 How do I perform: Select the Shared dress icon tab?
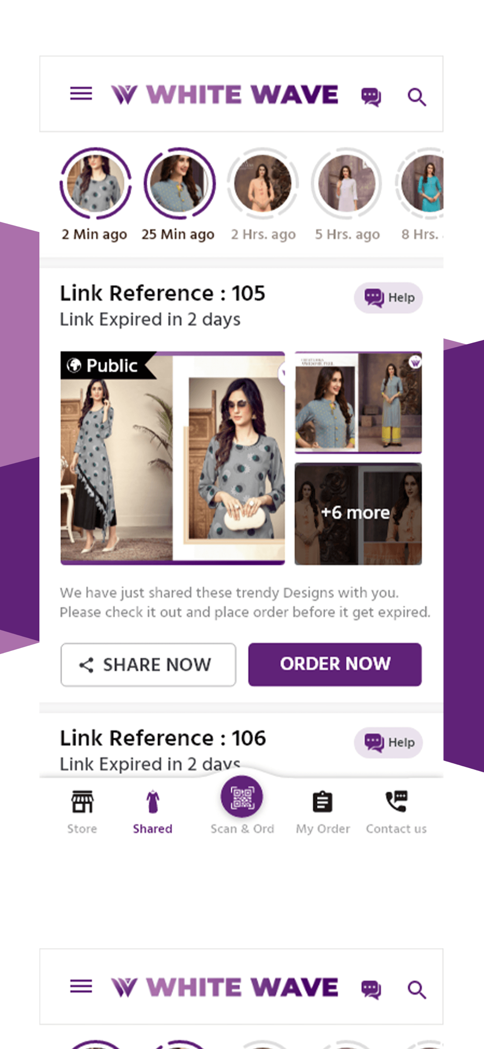[x=152, y=801]
